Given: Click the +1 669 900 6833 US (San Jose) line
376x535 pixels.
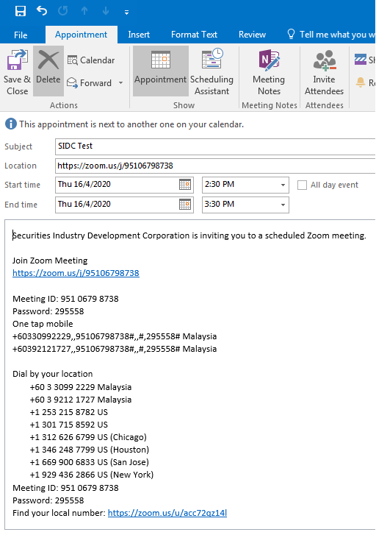Looking at the screenshot, I should 90,462.
